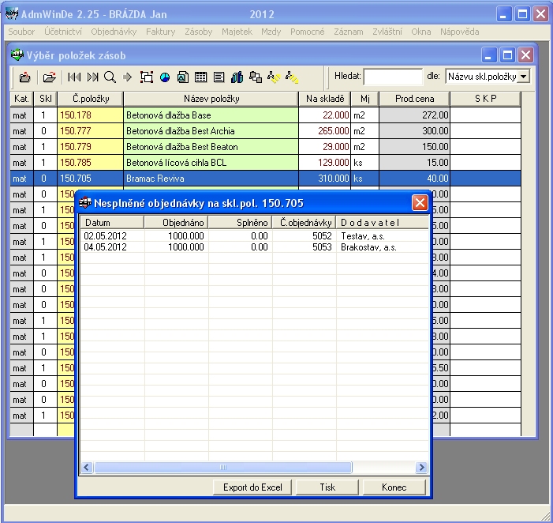Click the text list view icon
The image size is (553, 523).
[219, 77]
